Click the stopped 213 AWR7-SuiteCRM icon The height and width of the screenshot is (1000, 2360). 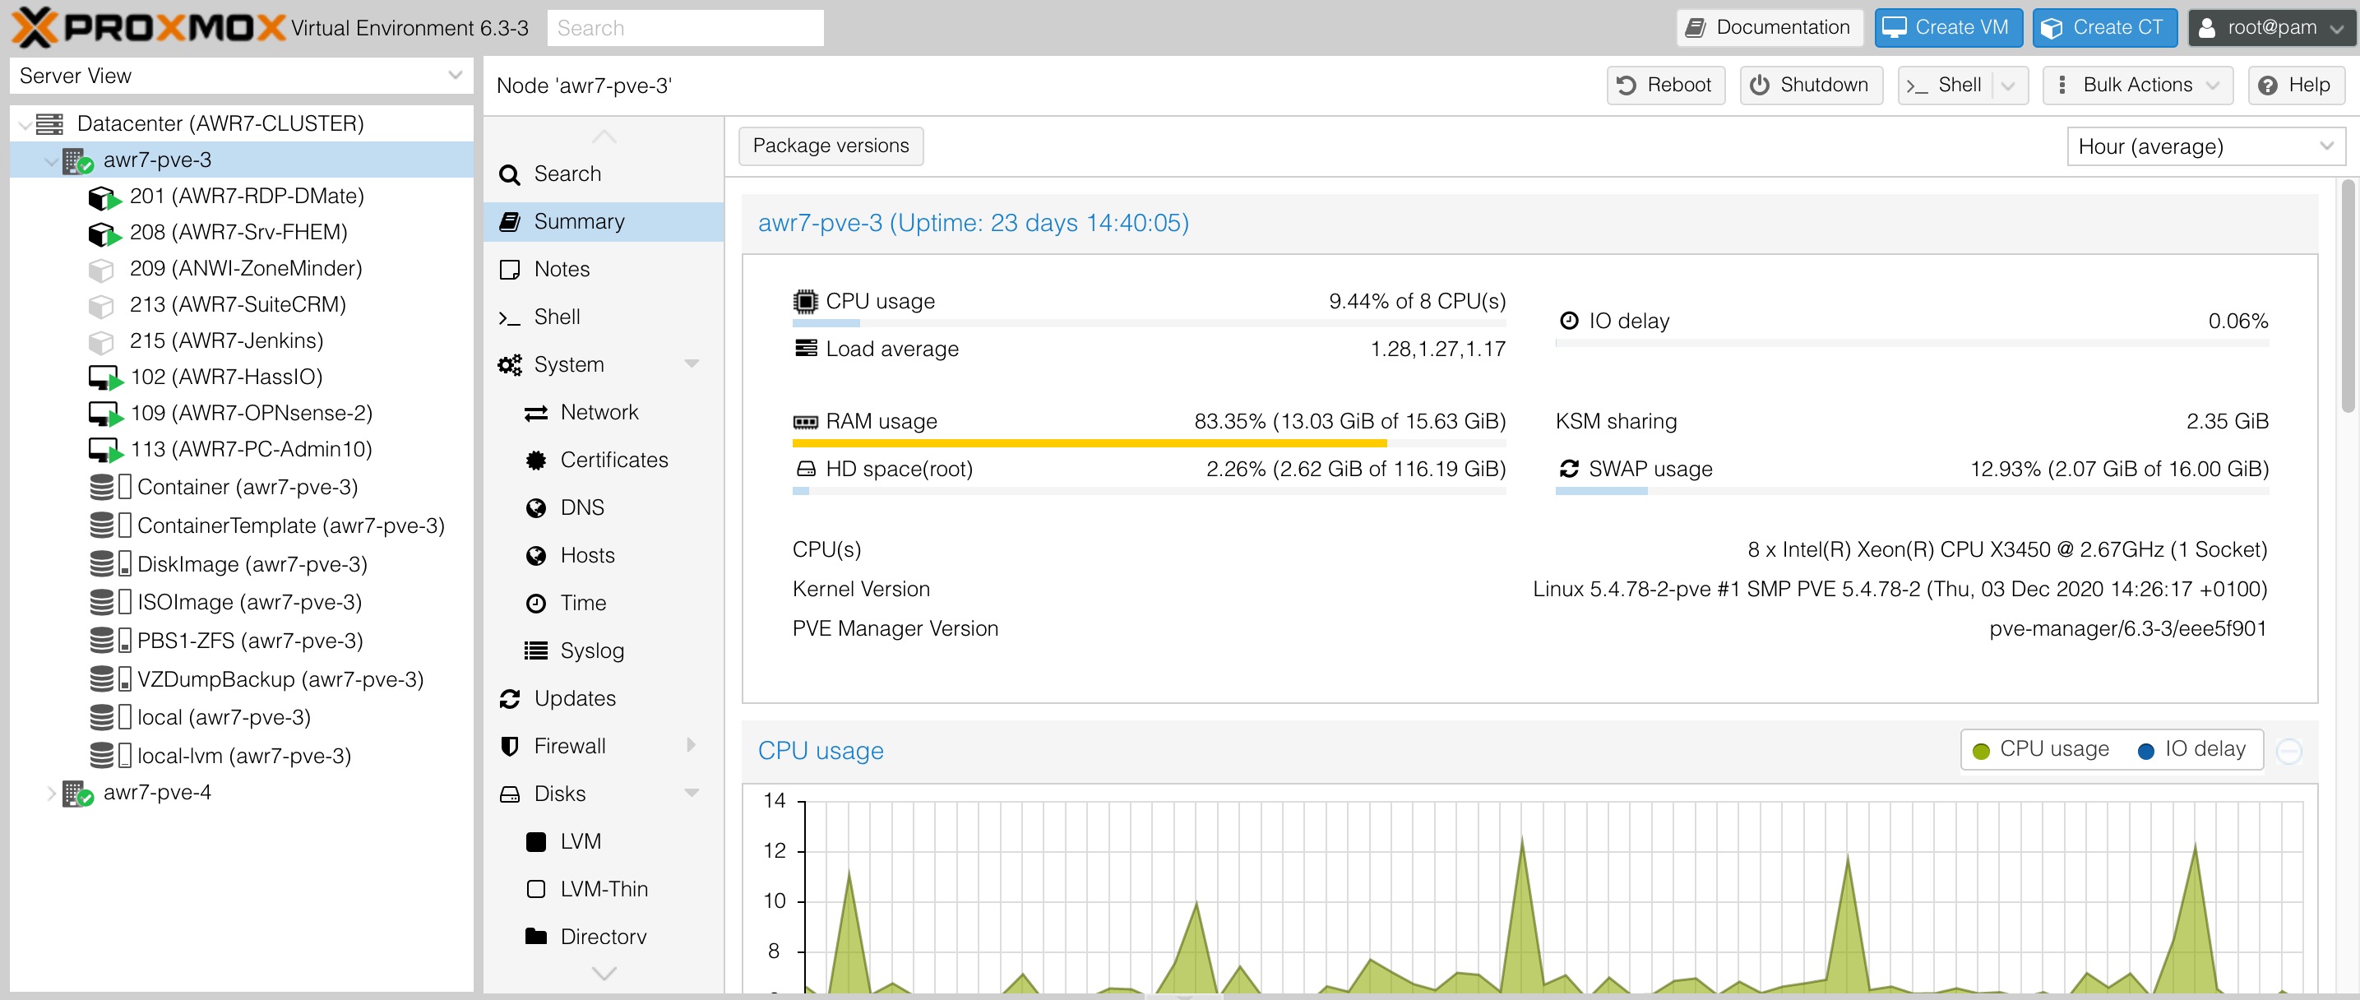pos(101,305)
